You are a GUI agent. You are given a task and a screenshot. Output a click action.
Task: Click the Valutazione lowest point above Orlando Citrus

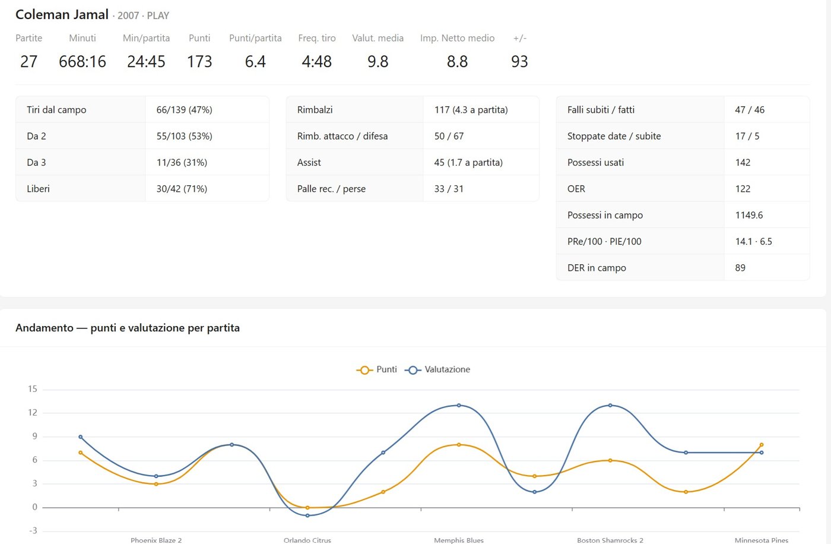tap(307, 515)
